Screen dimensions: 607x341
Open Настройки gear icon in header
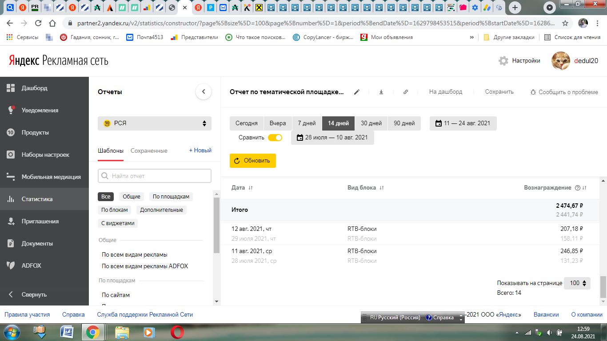point(503,61)
